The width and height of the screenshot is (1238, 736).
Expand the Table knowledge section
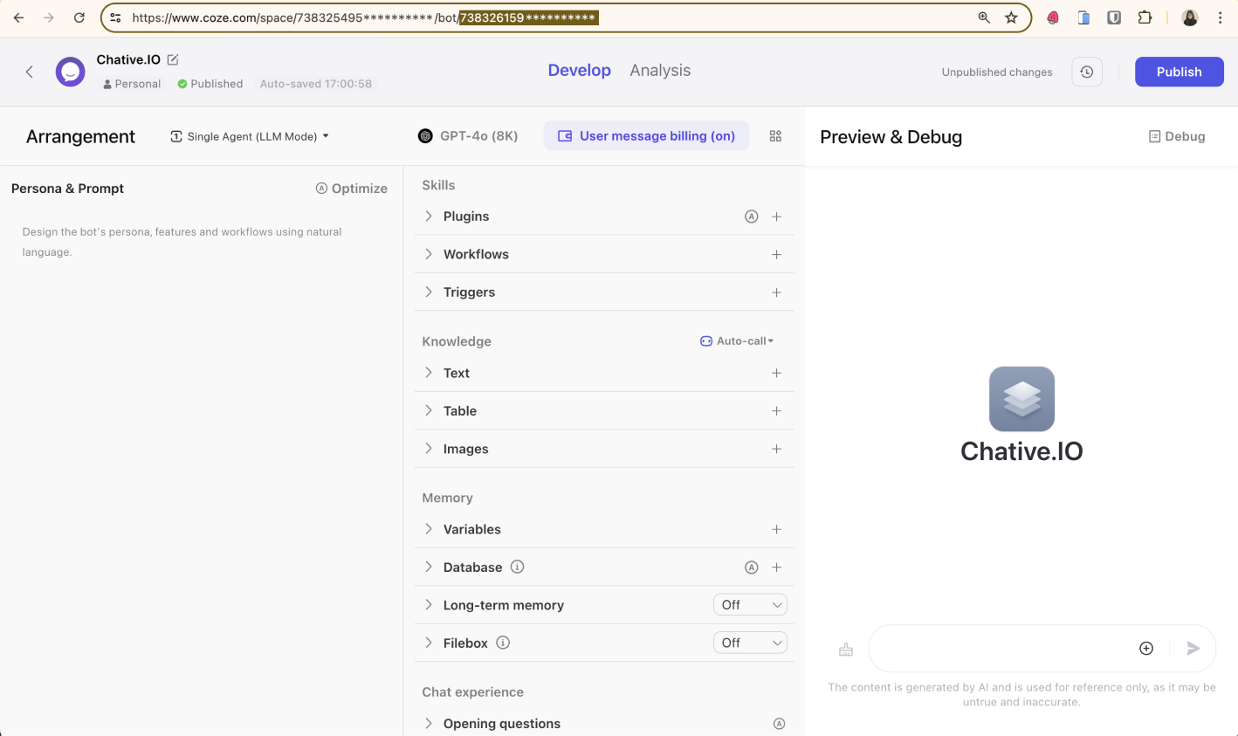point(429,410)
